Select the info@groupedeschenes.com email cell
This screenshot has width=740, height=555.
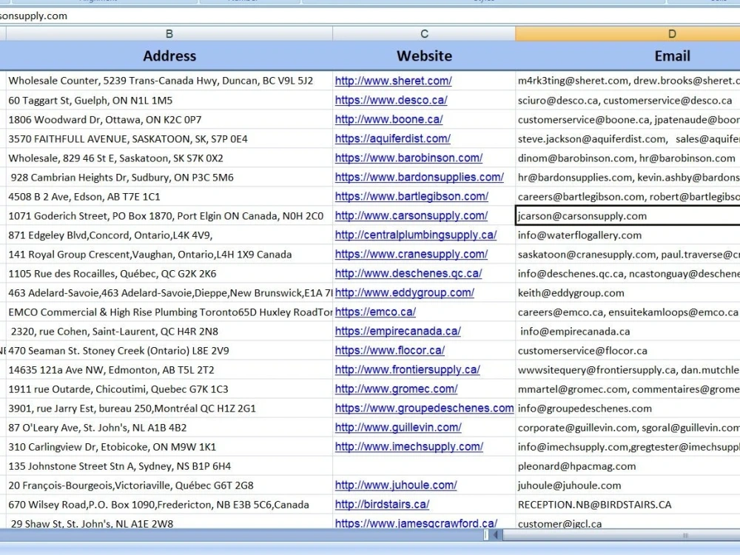pyautogui.click(x=628, y=408)
